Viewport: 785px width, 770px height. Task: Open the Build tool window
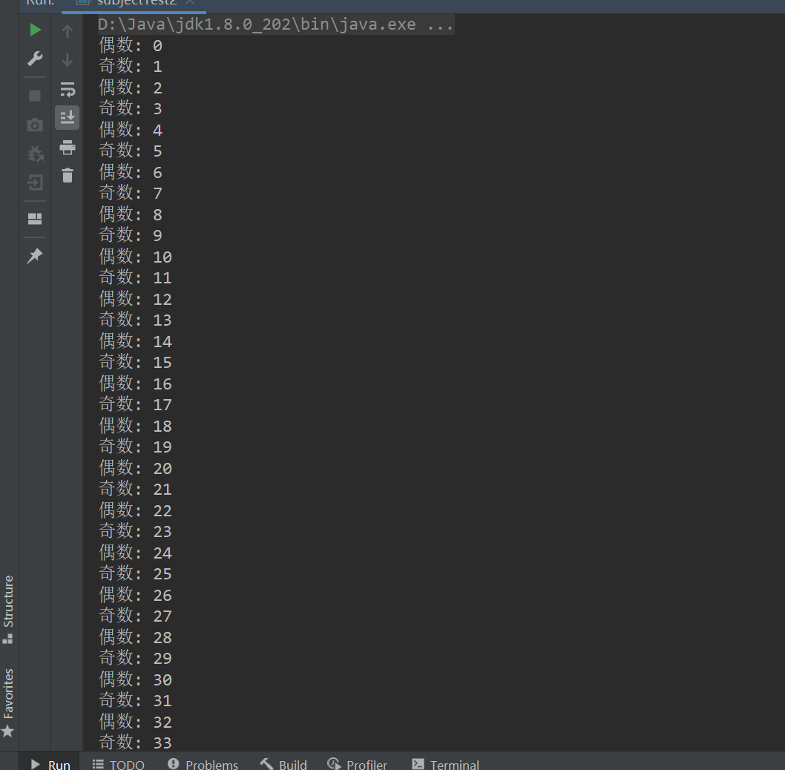[283, 764]
